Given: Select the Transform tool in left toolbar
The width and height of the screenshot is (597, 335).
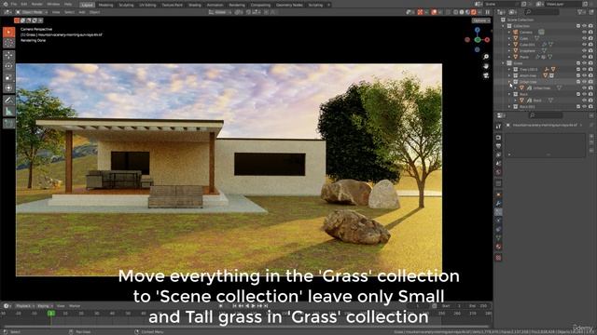Looking at the screenshot, I should 8,88.
